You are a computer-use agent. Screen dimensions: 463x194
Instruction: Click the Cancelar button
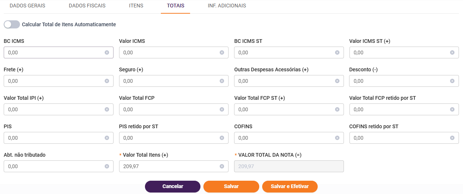tap(173, 187)
